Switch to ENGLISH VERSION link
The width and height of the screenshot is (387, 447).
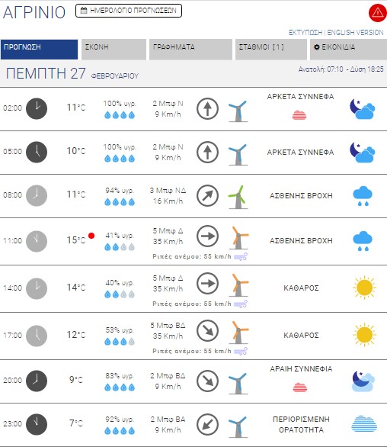(355, 33)
